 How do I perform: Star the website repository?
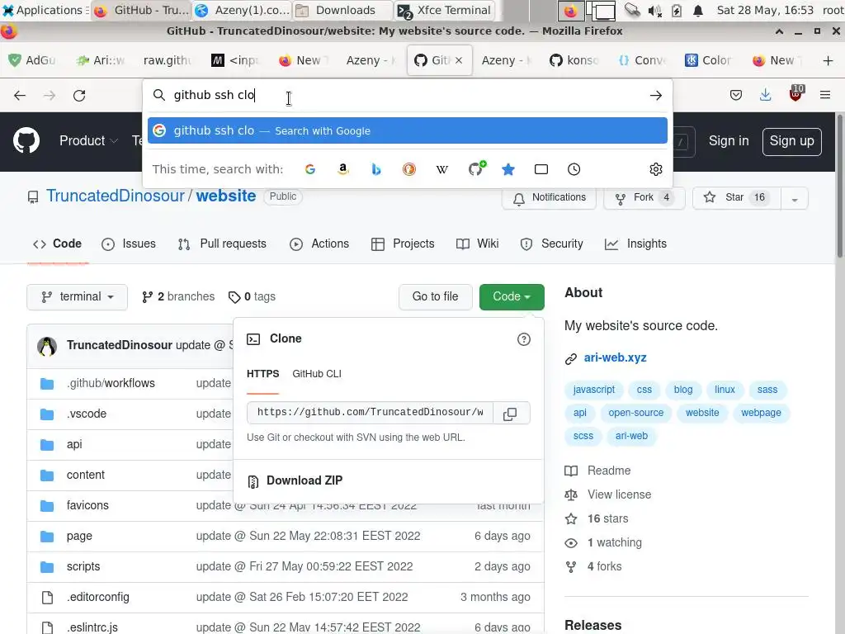737,198
